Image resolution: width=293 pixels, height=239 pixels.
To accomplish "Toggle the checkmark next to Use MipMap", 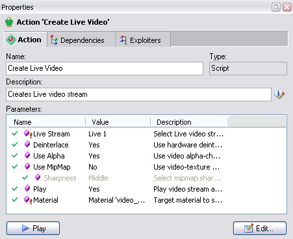I will tap(15, 166).
